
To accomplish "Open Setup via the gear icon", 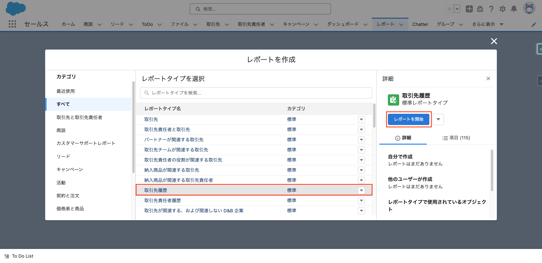I will pyautogui.click(x=502, y=9).
